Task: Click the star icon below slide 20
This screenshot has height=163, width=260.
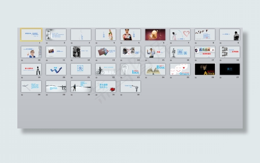Action: 47,77
